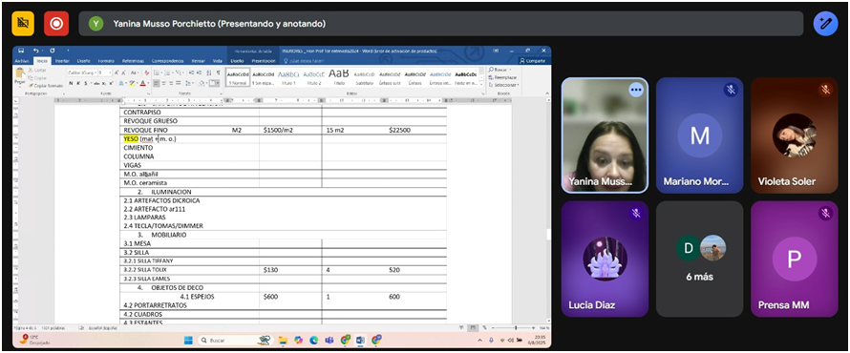Click Copiar formato painter
The height and width of the screenshot is (353, 850).
(45, 86)
